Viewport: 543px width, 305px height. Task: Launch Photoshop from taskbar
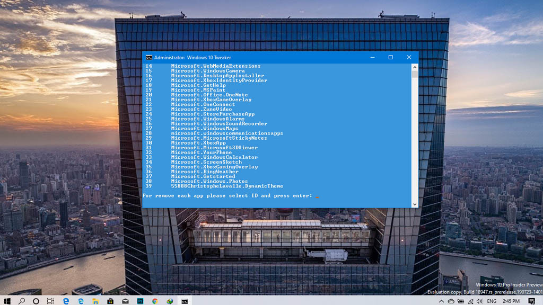pyautogui.click(x=140, y=301)
